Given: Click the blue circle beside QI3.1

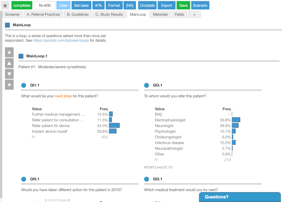Looking at the screenshot, I should point(146,85).
